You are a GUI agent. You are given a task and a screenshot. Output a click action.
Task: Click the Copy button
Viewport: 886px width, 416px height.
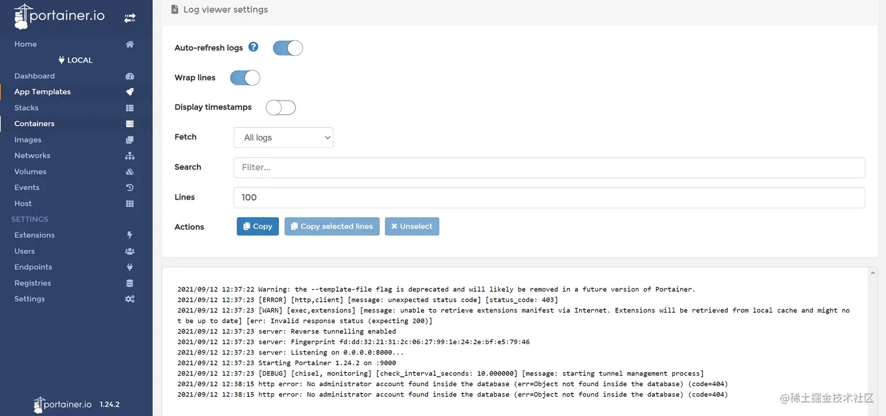click(258, 226)
